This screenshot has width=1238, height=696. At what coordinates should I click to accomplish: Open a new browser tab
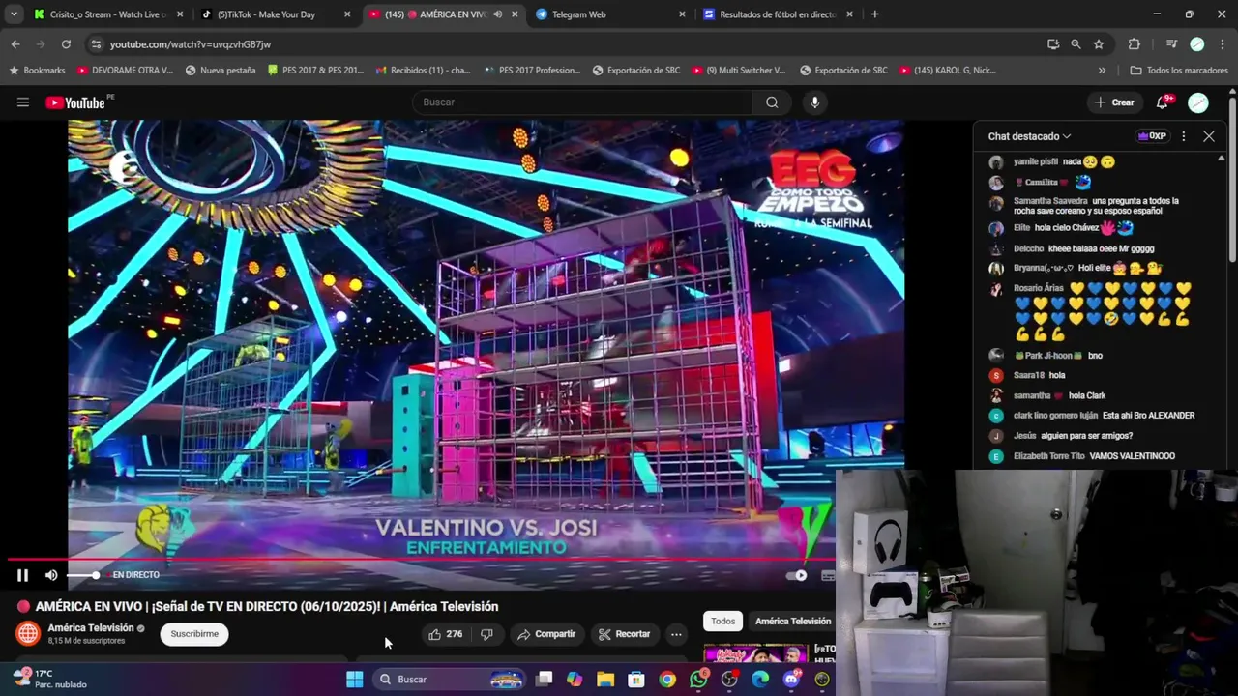[874, 14]
